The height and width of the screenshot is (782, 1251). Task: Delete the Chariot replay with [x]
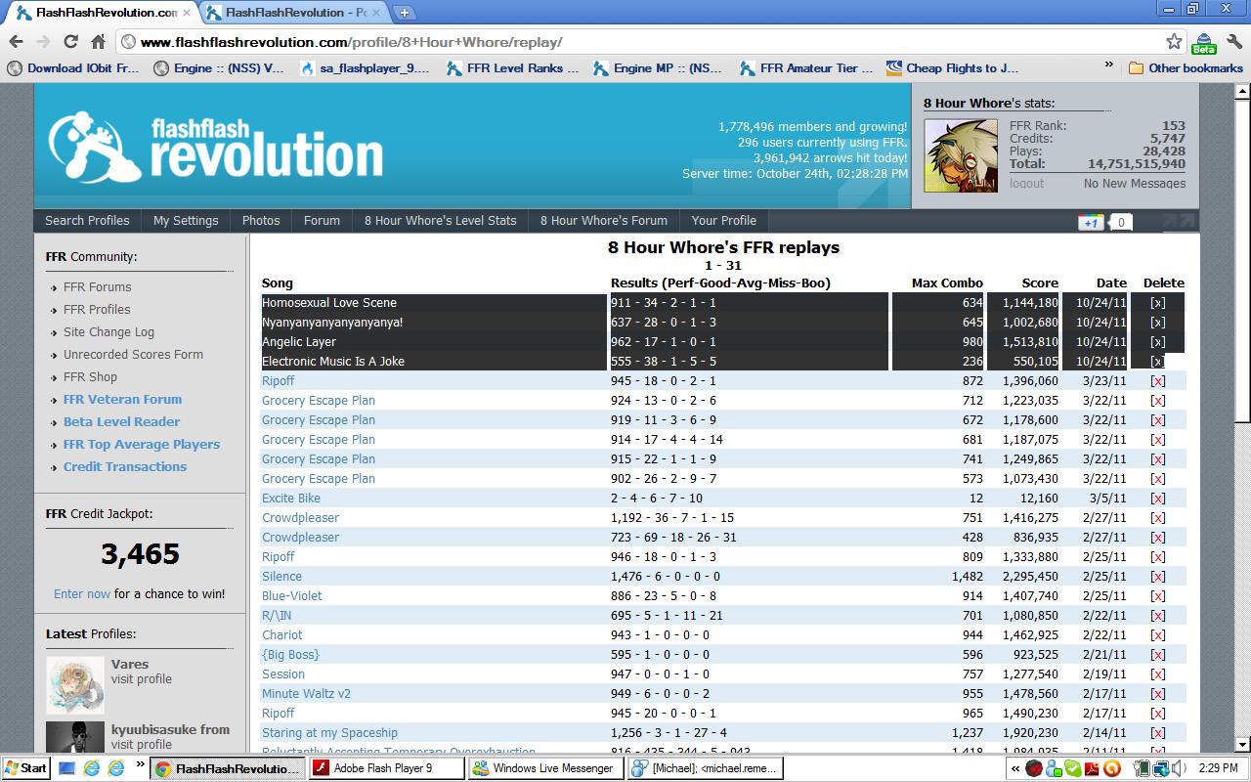click(x=1158, y=635)
